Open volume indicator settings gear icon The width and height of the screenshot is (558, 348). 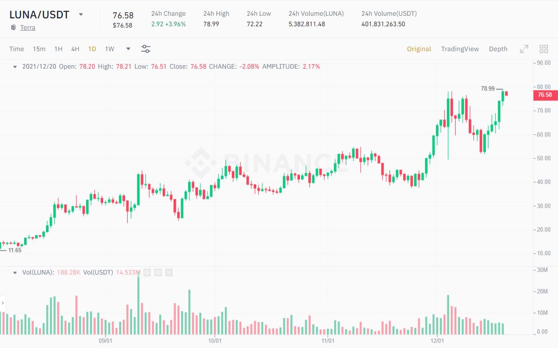158,272
